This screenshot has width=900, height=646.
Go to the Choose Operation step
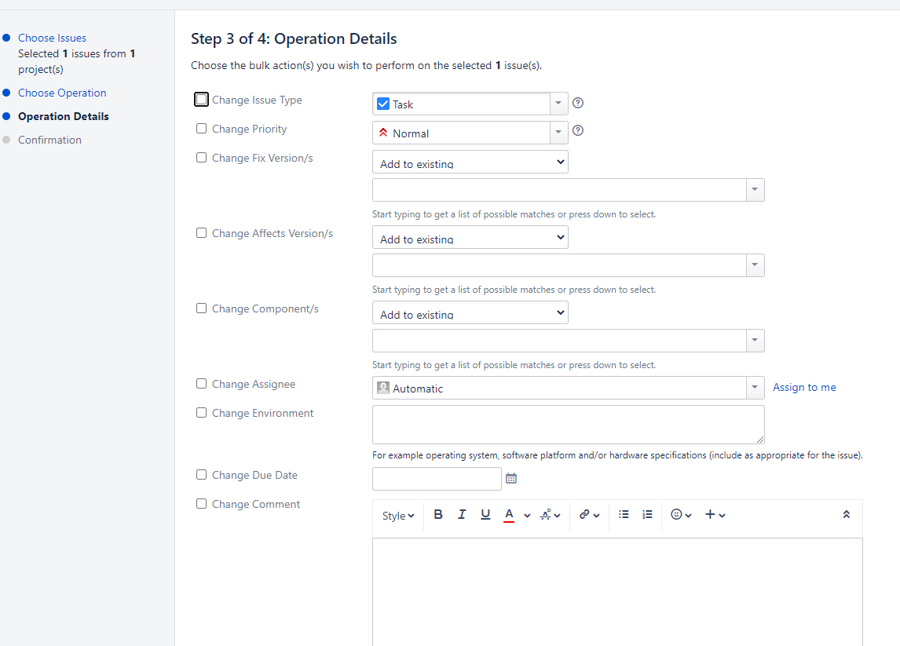click(62, 92)
